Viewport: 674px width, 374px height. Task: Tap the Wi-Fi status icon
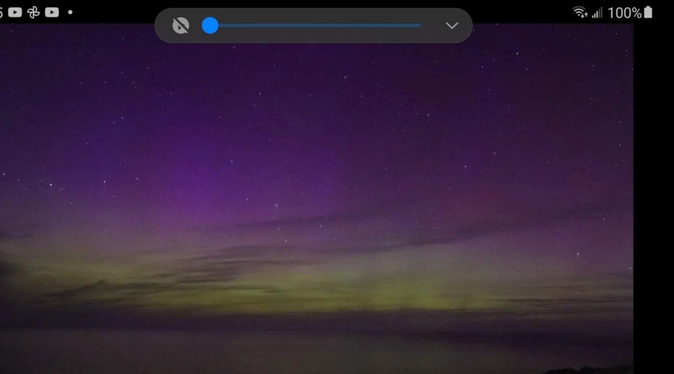pyautogui.click(x=580, y=12)
